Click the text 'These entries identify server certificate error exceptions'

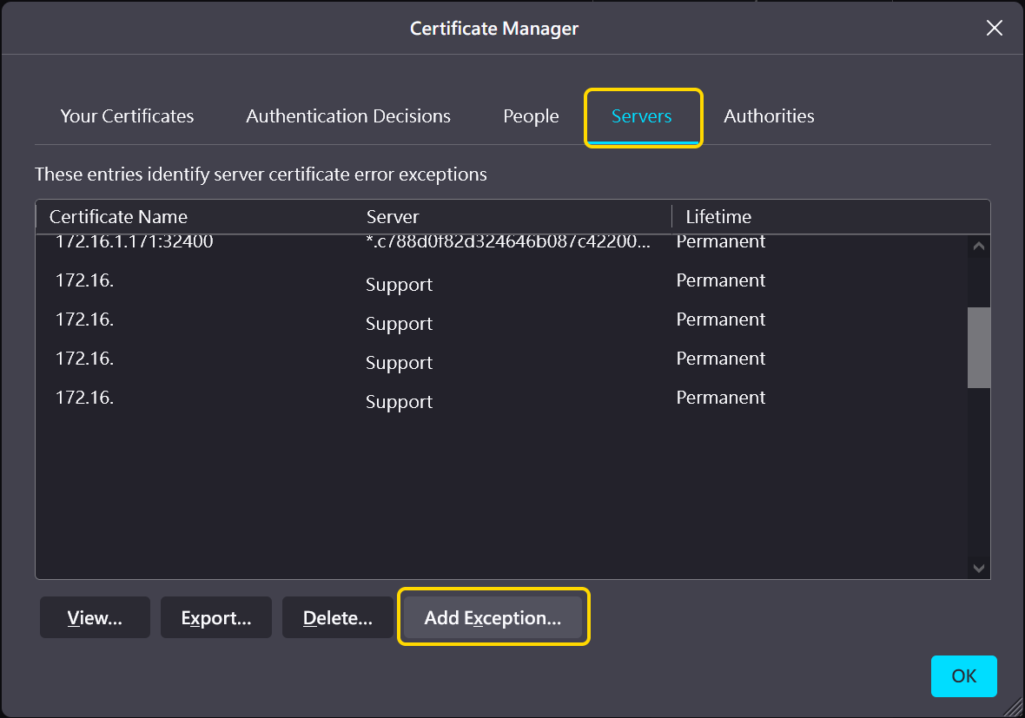(x=261, y=175)
